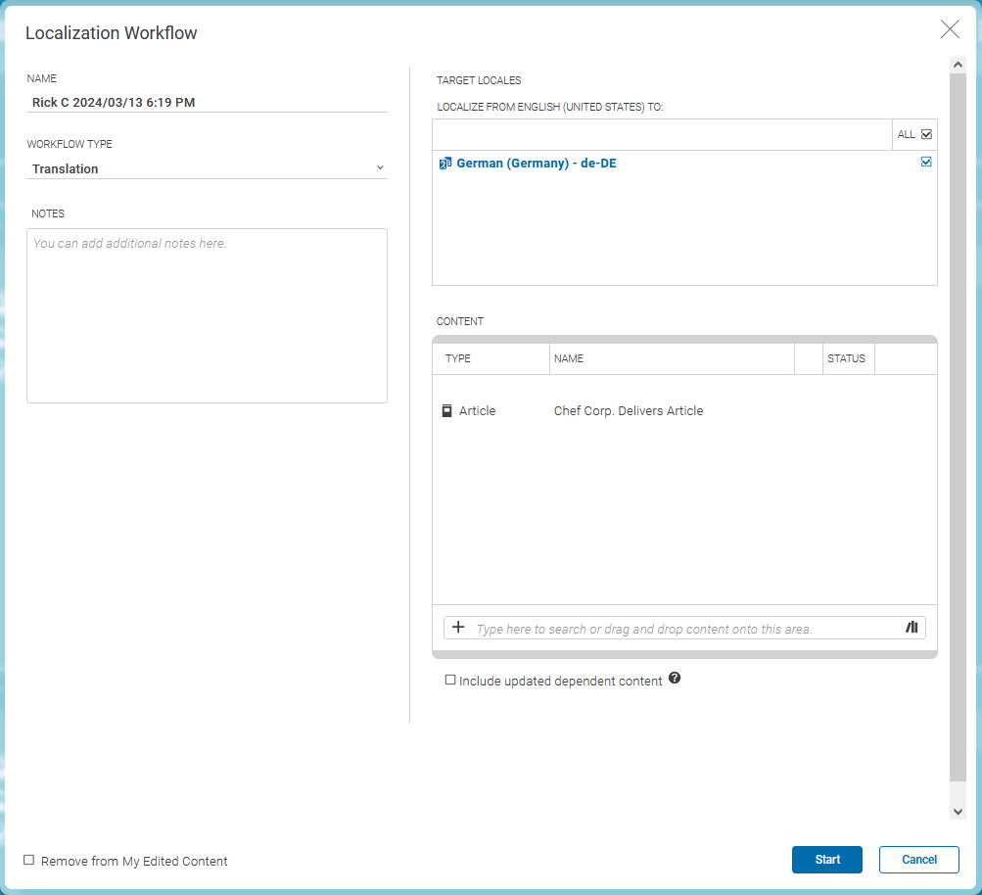Click inside the Notes text area
Screen dimensions: 982x895
pyautogui.click(x=207, y=313)
